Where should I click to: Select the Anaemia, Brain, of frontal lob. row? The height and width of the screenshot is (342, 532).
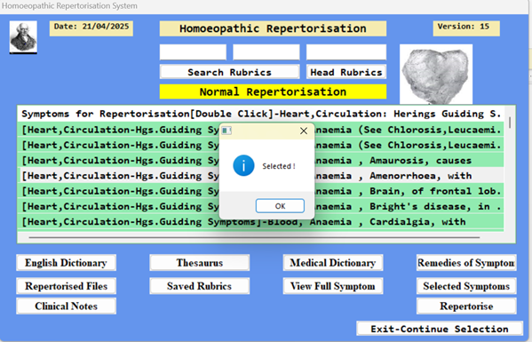coord(261,191)
